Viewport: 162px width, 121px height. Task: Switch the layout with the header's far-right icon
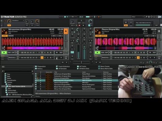coord(160,17)
